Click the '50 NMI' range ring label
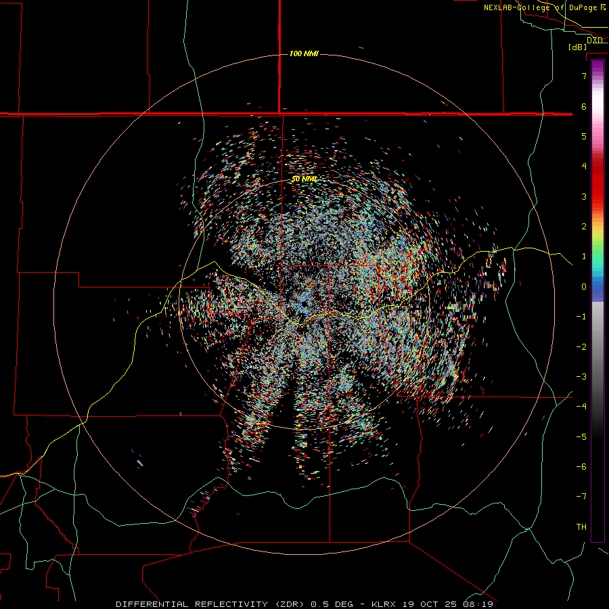The width and height of the screenshot is (609, 609). (304, 179)
